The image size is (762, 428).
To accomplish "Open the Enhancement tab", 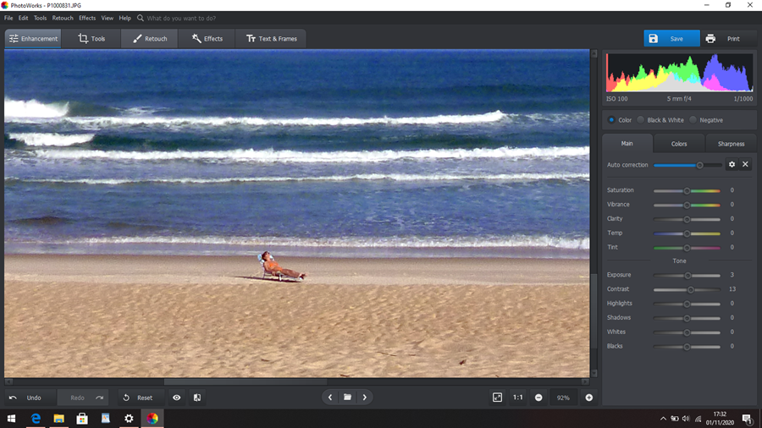I will 33,38.
